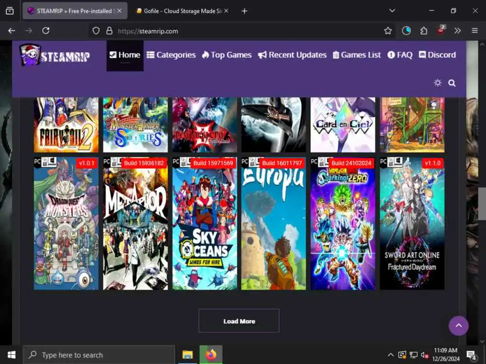Expand the list all tabs dropdown
Viewport: 486px width, 364px height.
click(392, 10)
